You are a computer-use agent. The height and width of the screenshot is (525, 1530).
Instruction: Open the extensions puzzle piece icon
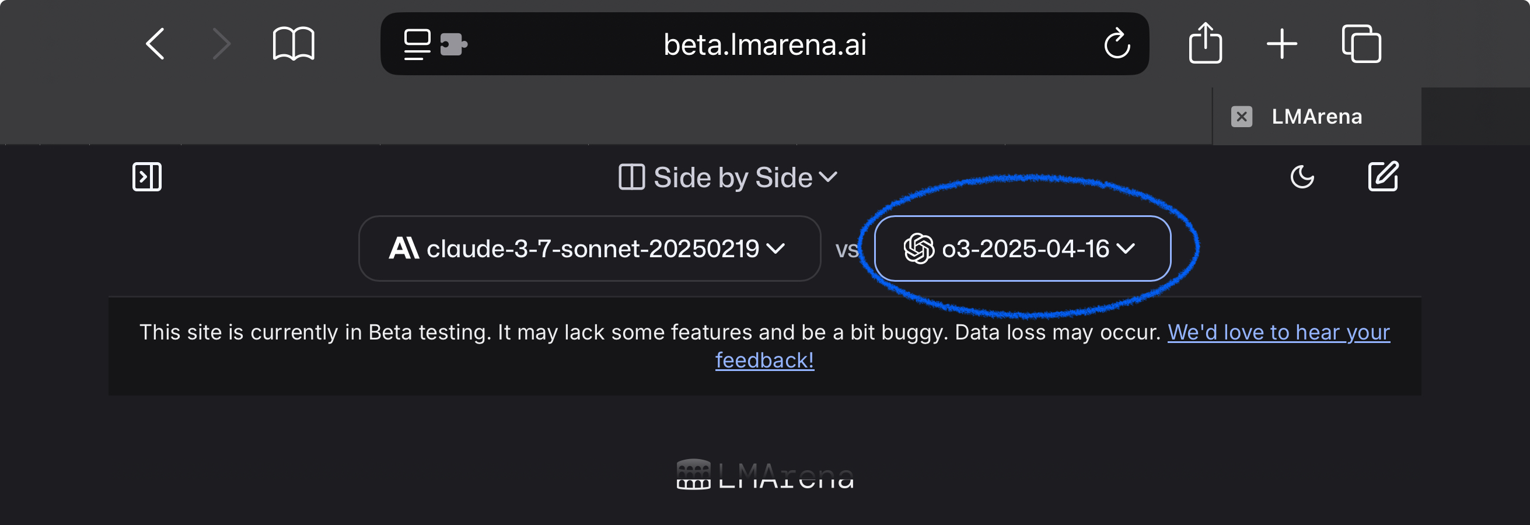click(454, 44)
